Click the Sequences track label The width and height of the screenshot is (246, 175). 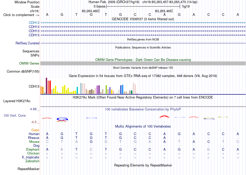(x=31, y=51)
